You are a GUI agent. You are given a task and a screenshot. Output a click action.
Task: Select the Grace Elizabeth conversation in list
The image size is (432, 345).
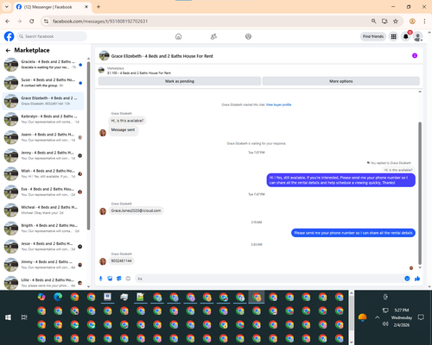tap(43, 101)
